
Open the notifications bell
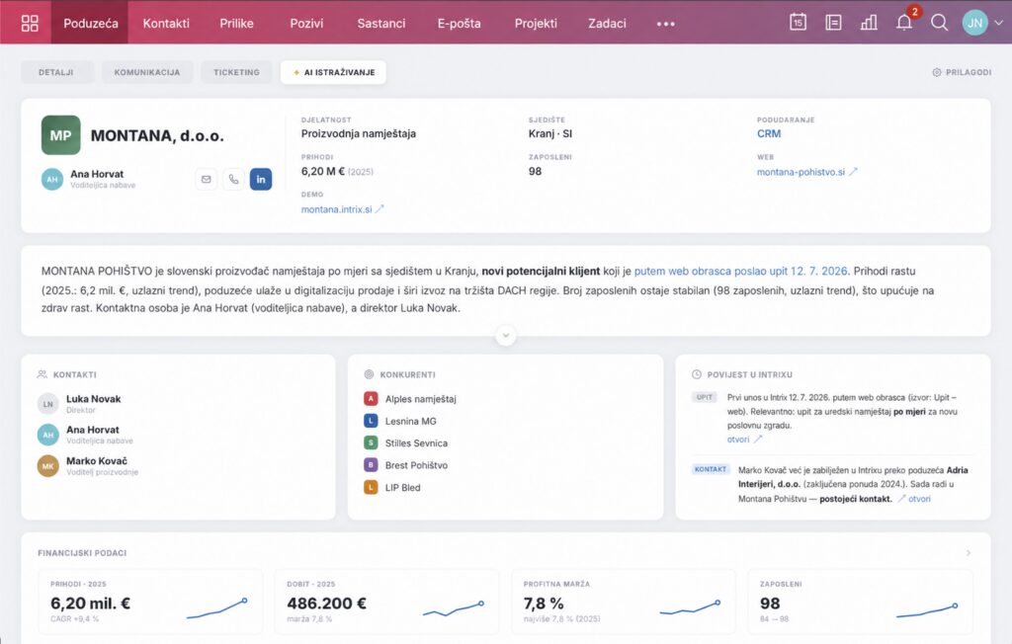(904, 23)
